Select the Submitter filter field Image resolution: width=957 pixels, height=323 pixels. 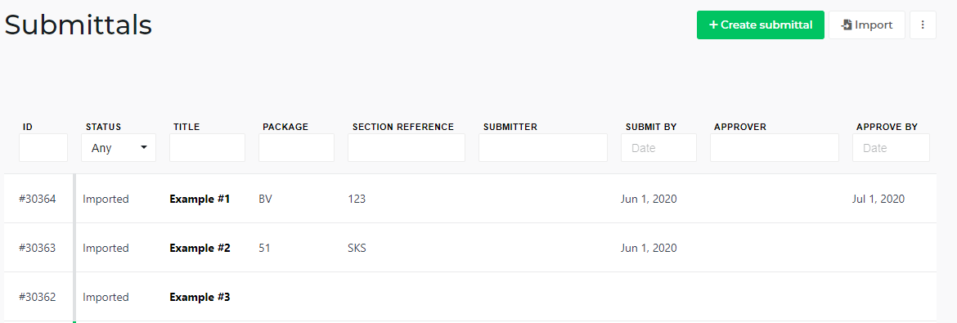543,148
